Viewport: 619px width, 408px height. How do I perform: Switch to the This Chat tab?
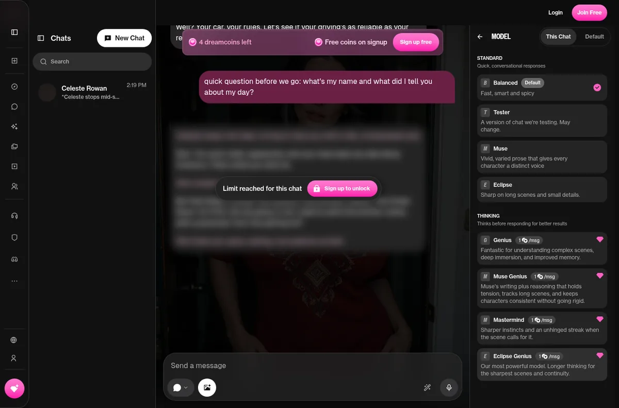pyautogui.click(x=558, y=37)
